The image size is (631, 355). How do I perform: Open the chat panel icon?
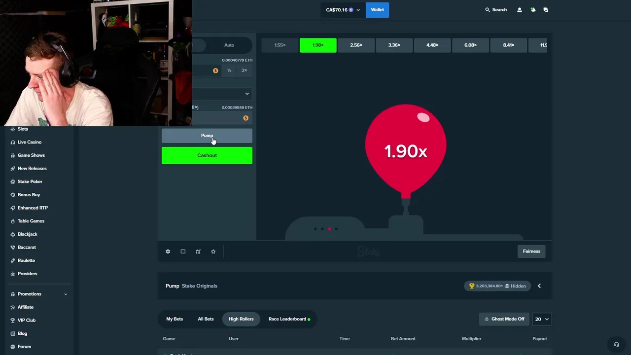[546, 10]
